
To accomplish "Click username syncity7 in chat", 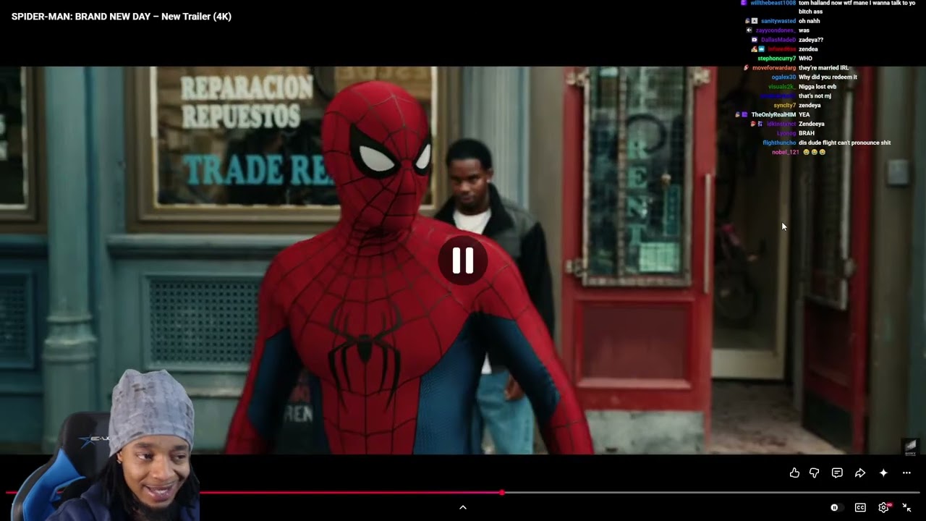I will tap(785, 106).
